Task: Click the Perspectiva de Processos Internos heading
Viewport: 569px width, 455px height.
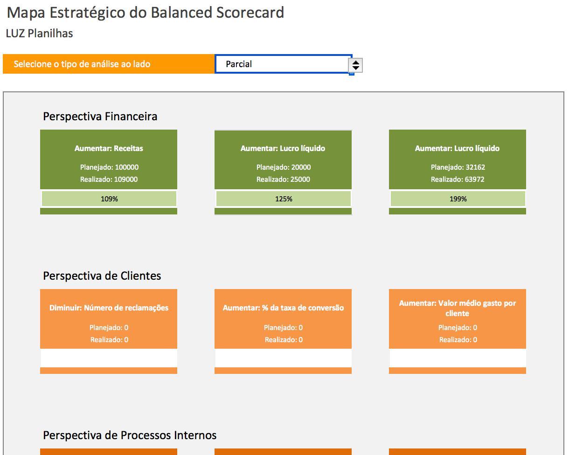Action: pyautogui.click(x=130, y=435)
